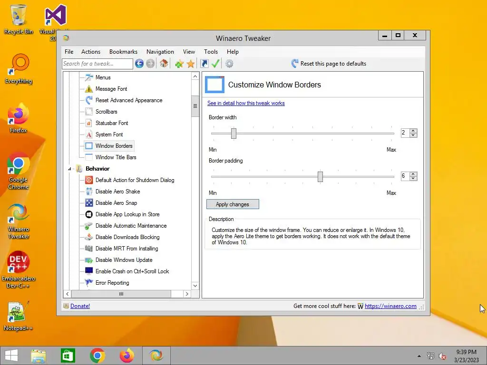This screenshot has width=487, height=365.
Task: Click the Disable Downloads Blocking icon
Action: click(89, 237)
